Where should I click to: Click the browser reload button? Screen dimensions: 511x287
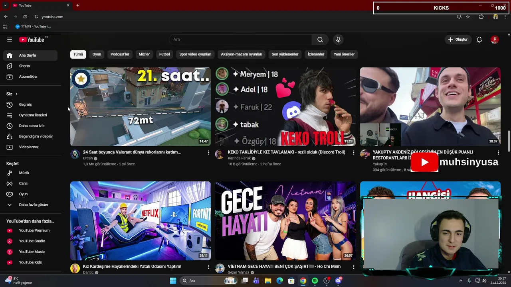click(25, 17)
